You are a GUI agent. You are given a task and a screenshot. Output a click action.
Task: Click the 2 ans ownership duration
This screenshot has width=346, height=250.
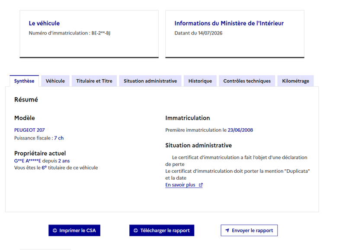click(64, 161)
